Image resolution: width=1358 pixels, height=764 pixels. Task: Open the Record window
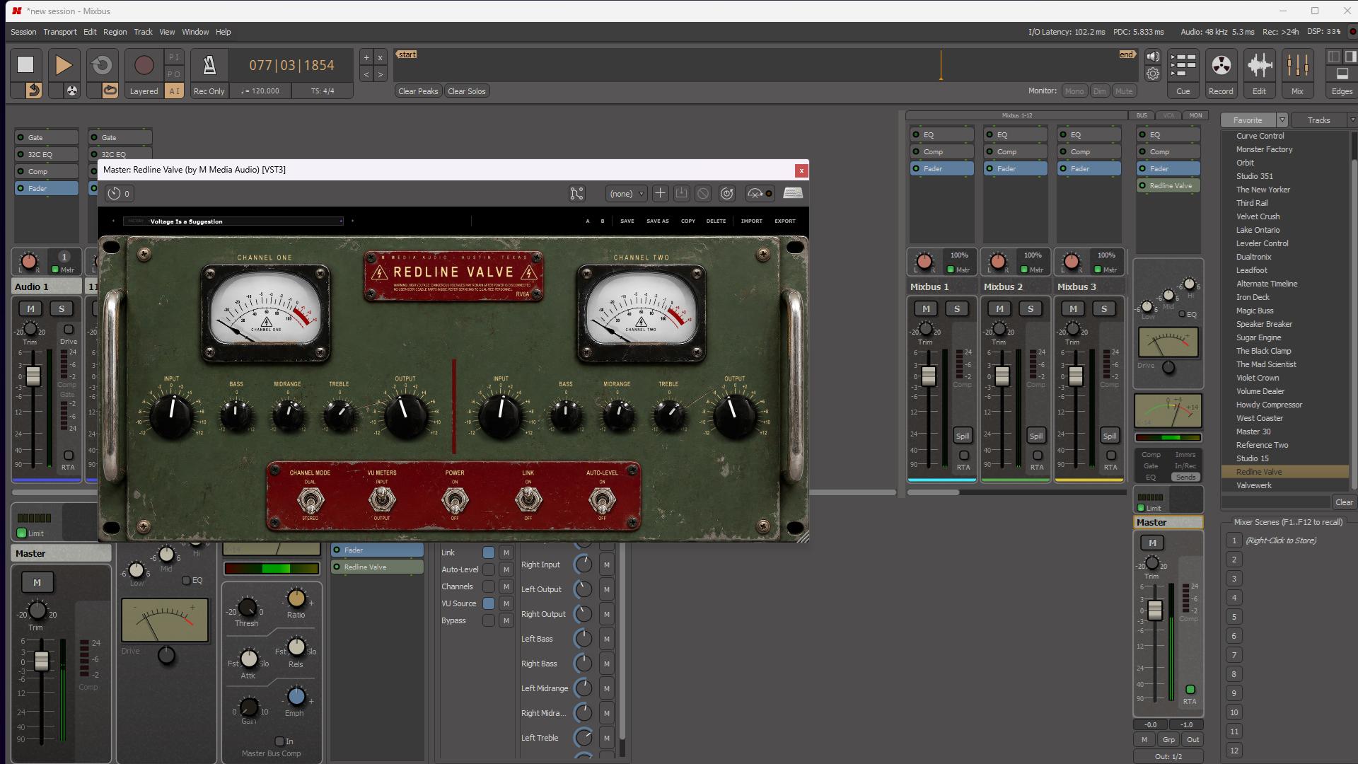click(1221, 74)
